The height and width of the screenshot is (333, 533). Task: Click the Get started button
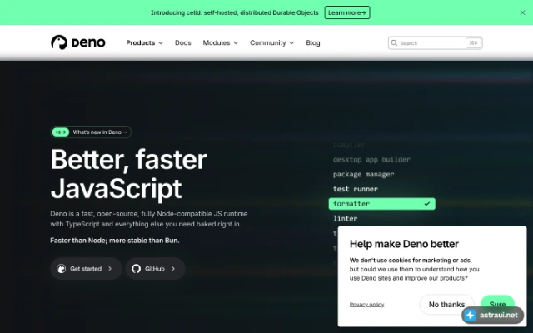click(86, 268)
